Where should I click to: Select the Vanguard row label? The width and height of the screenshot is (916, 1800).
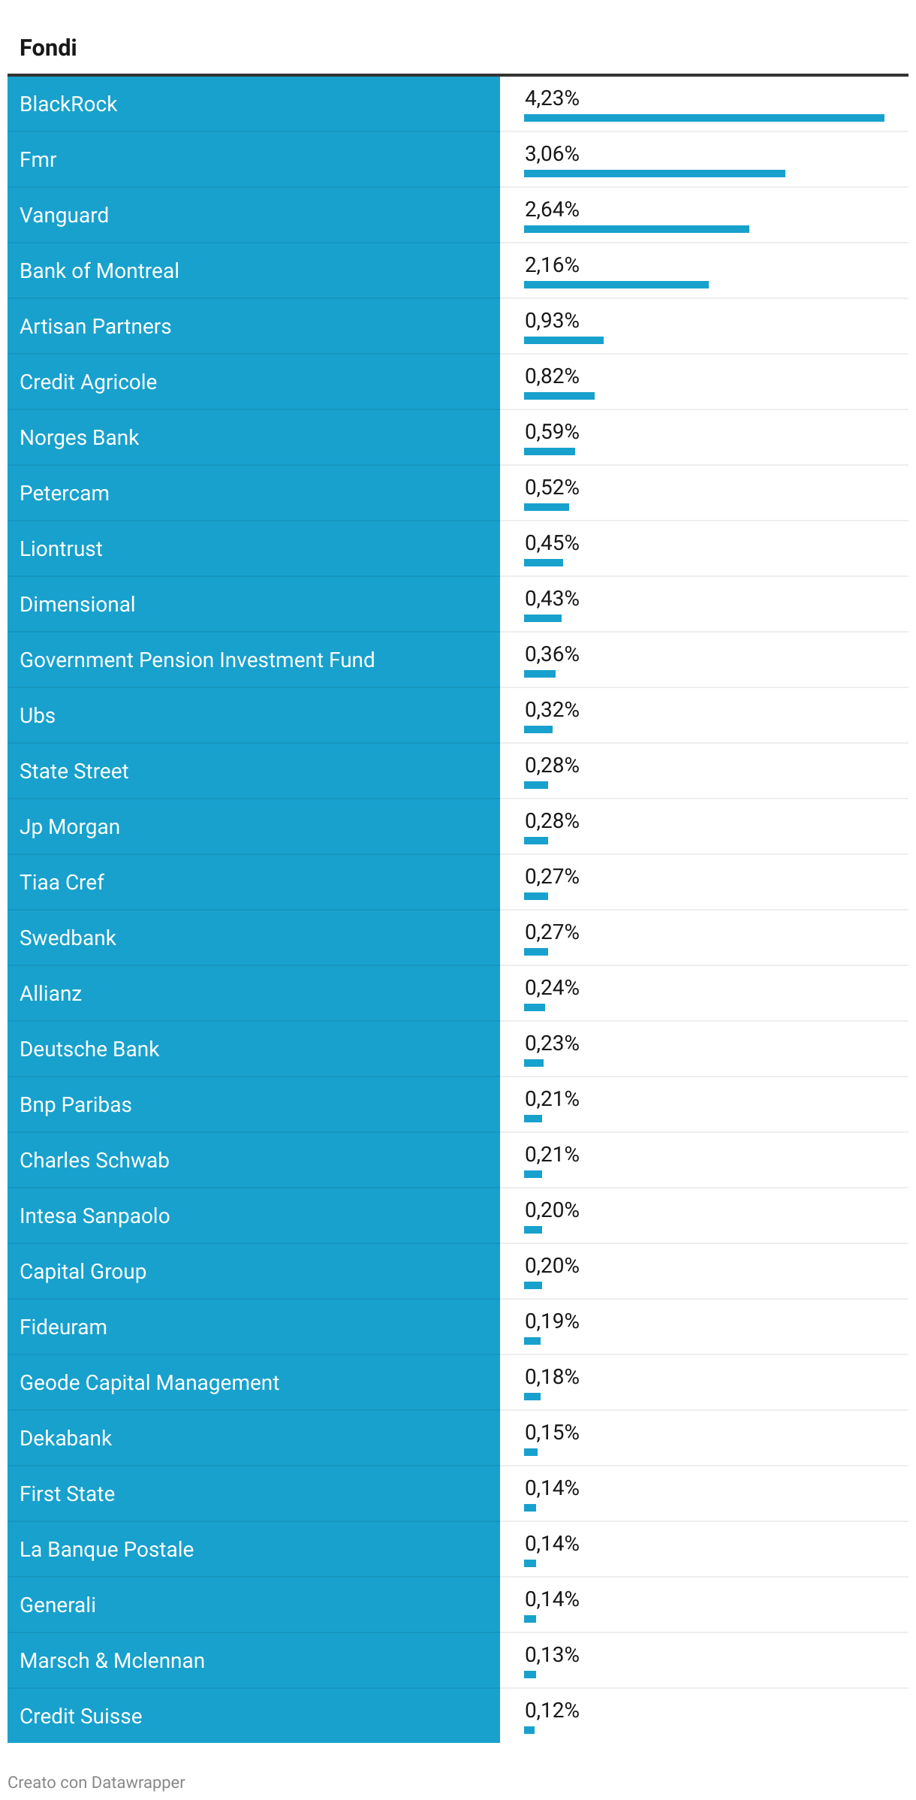pyautogui.click(x=64, y=215)
